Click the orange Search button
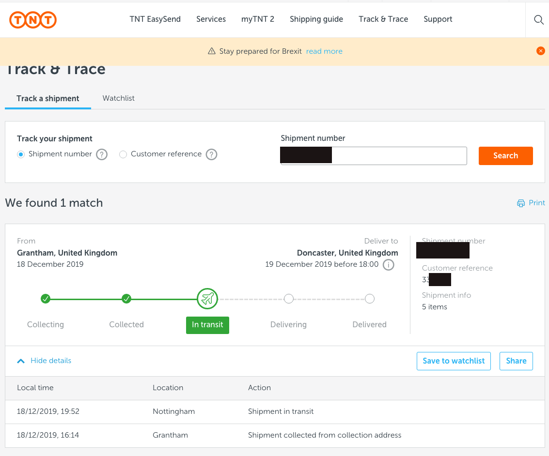 pyautogui.click(x=505, y=155)
